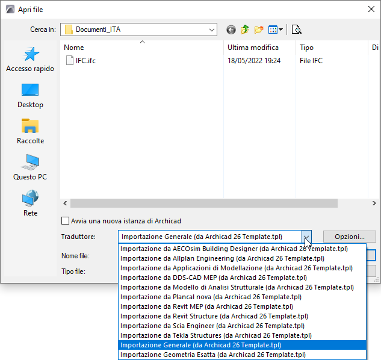Viewport: 381px width, 360px height.
Task: Open translator Opzioni... button
Action: (350, 237)
